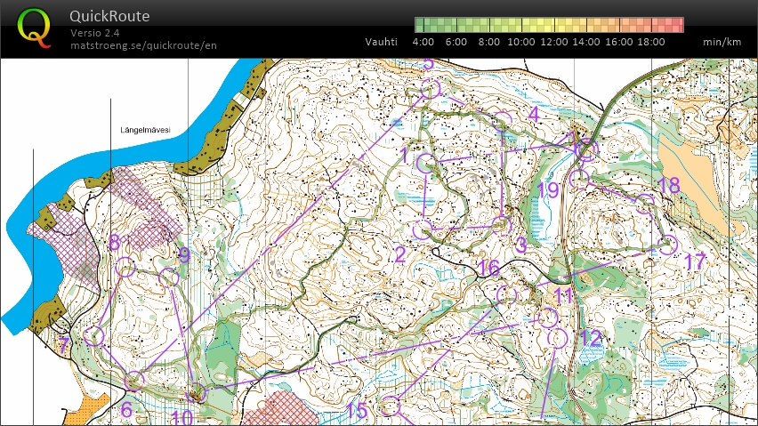Click the control 1 circle marker
Image resolution: width=758 pixels, height=426 pixels.
pos(426,163)
